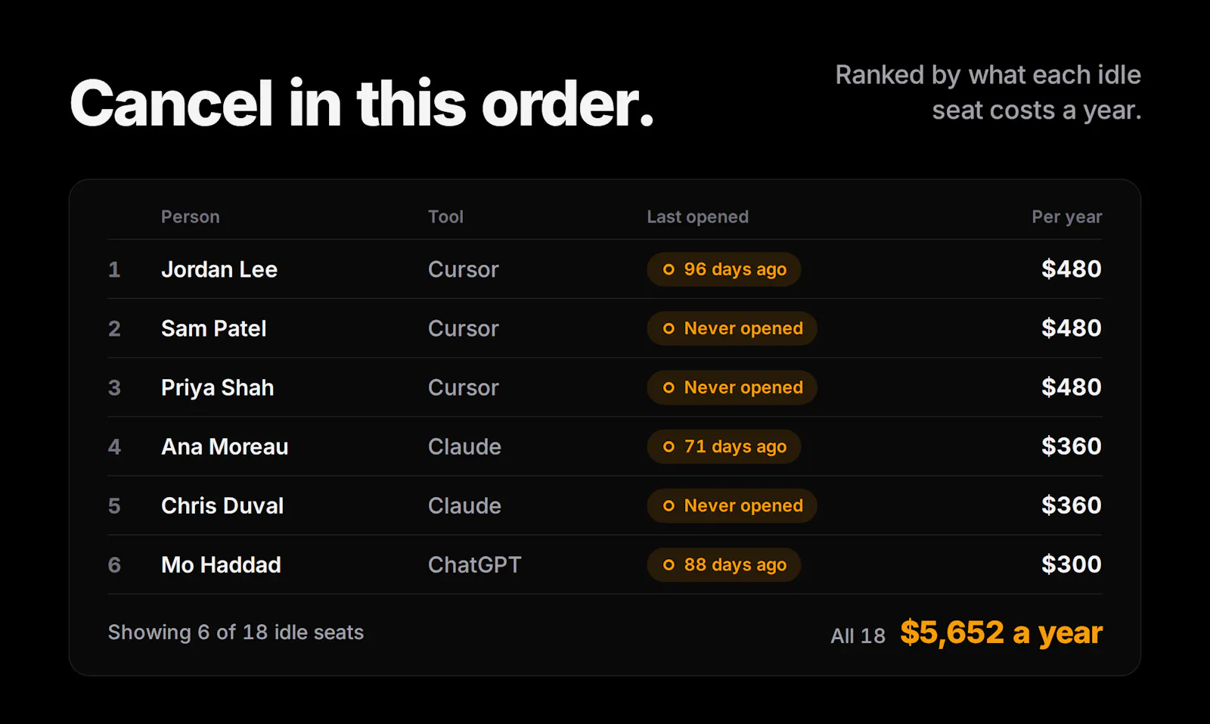The image size is (1210, 724).
Task: Click the ring icon in Chris Duval's Never opened badge
Action: pos(669,505)
